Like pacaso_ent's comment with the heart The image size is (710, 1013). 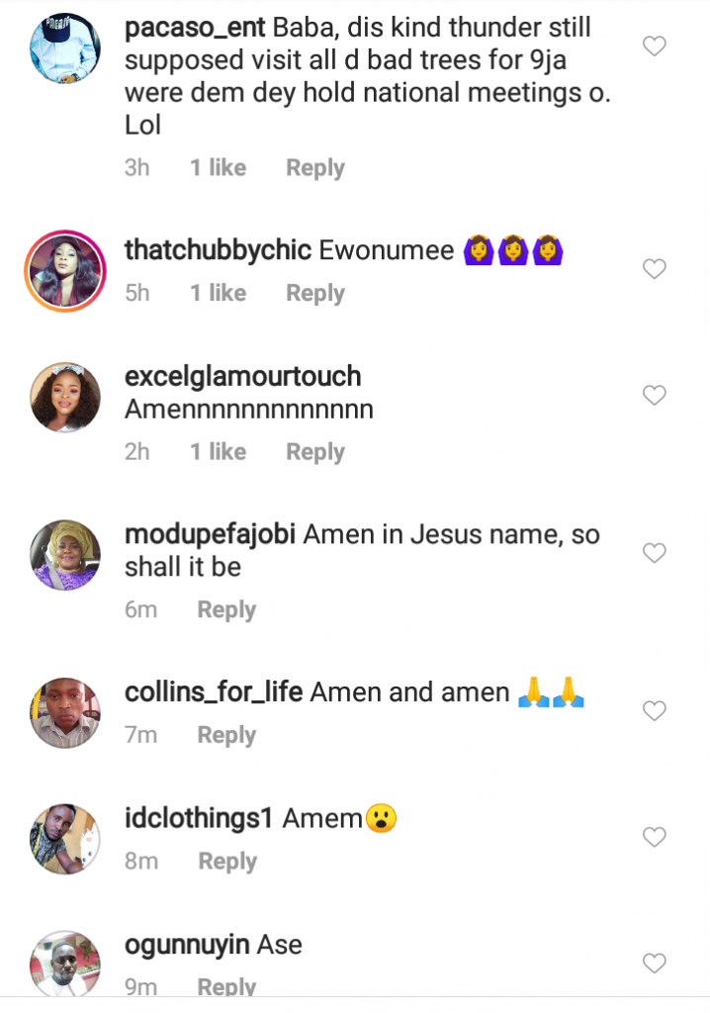tap(655, 46)
